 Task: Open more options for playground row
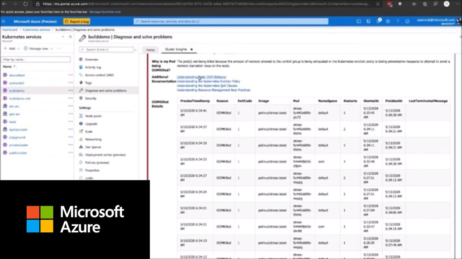point(70,137)
